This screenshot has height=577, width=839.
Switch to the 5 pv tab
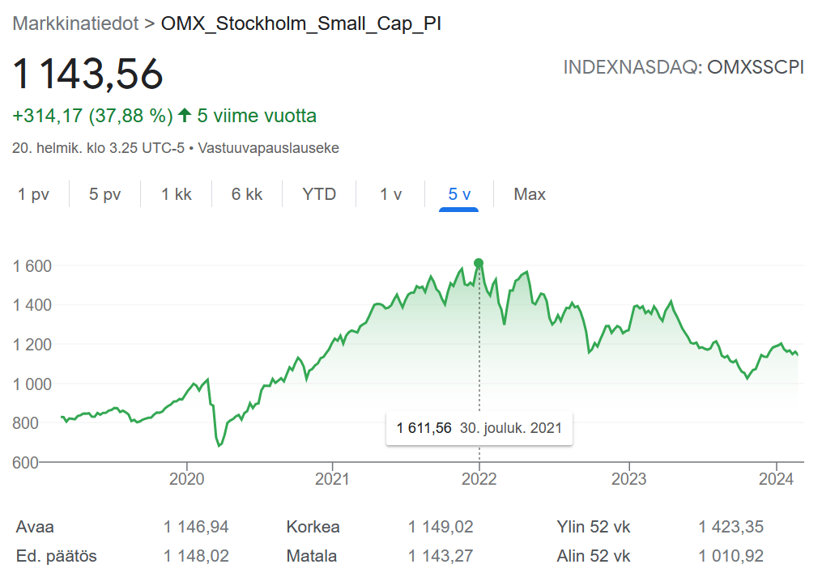coord(104,194)
